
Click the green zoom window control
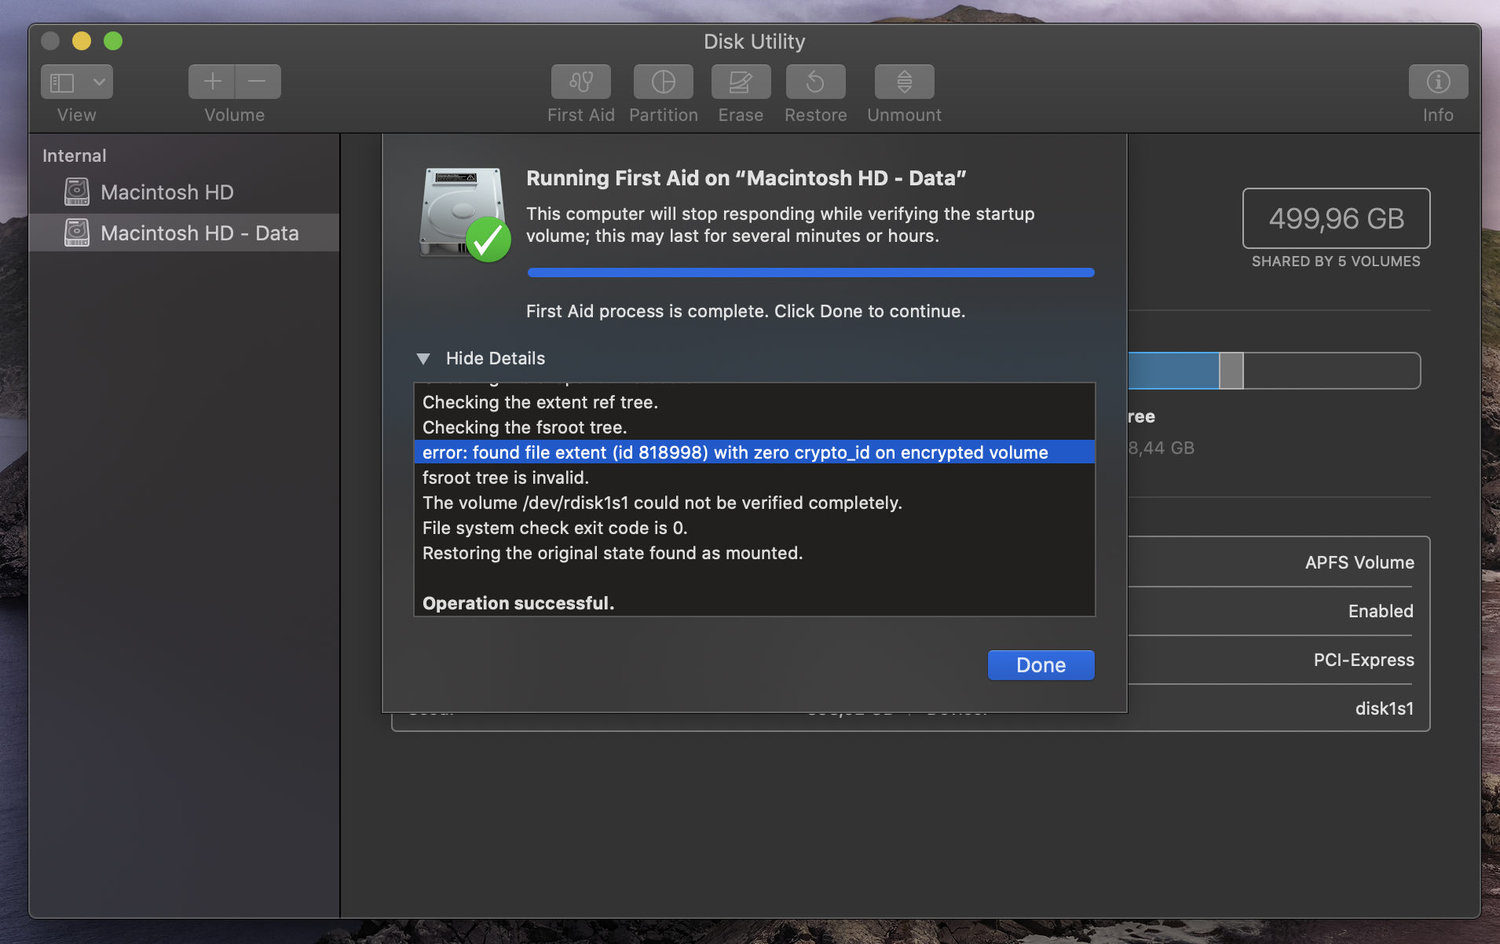point(113,40)
